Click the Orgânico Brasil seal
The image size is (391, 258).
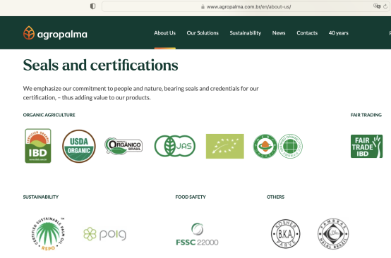point(124,146)
